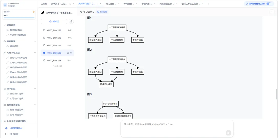
Task: Toggle the 深度高核模式 switch
Action: 269,4
